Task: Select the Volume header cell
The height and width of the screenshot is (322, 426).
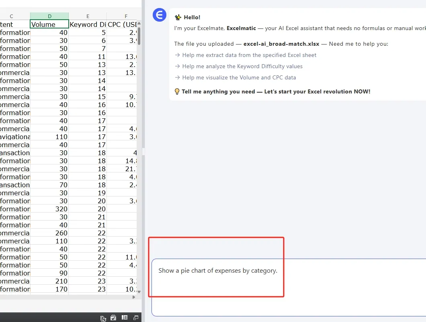Action: (x=49, y=24)
